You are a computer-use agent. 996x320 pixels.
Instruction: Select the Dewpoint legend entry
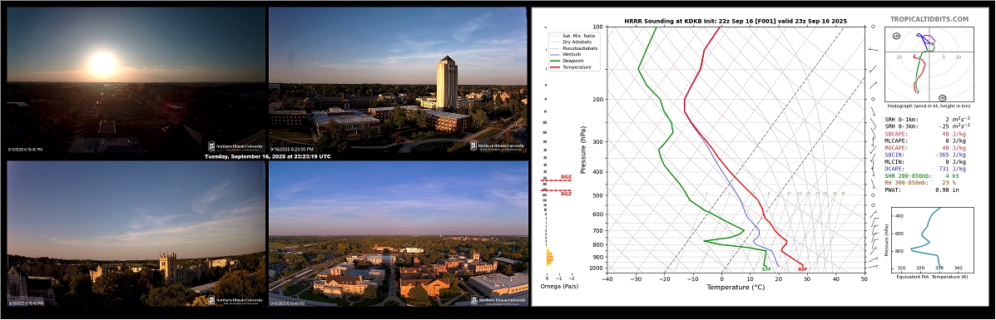574,61
